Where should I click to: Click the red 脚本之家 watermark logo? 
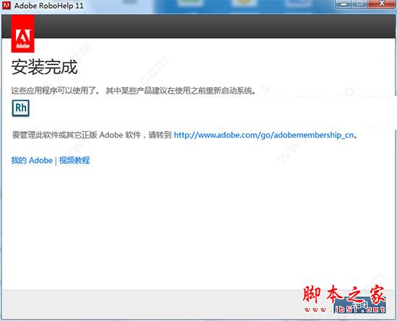tap(344, 294)
